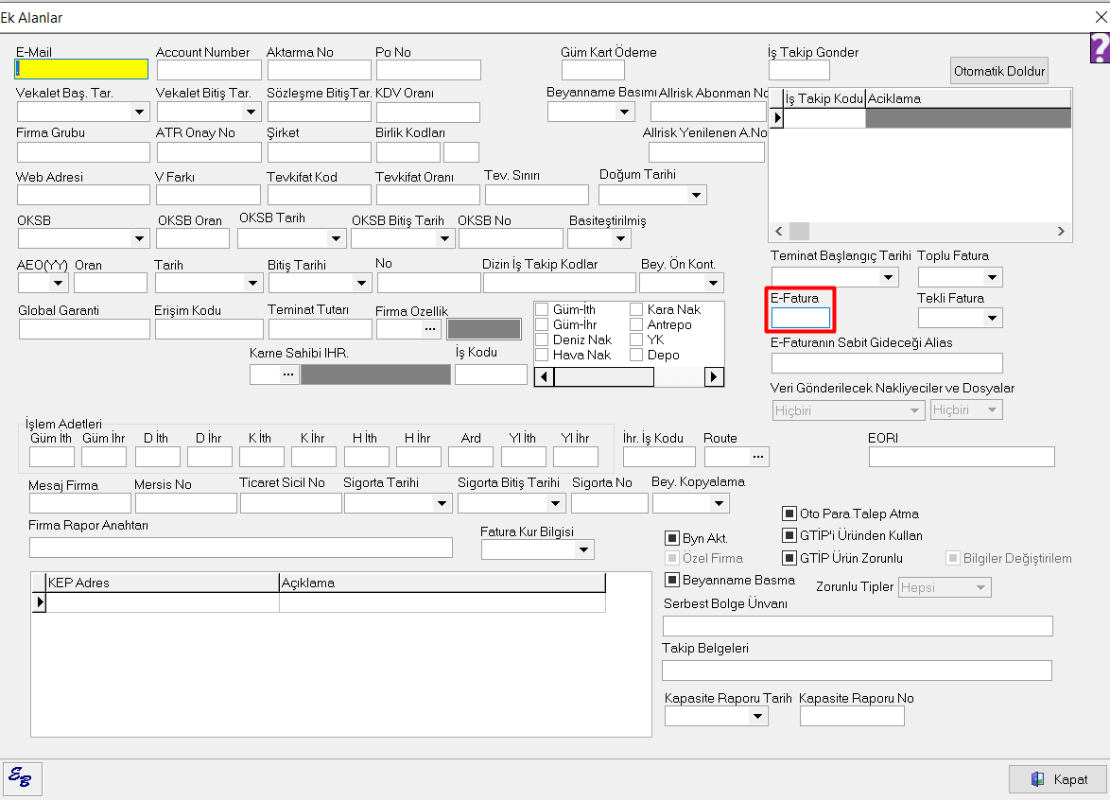Open the Doğum Tarihi date dropdown
Viewport: 1110px width, 801px height.
[697, 195]
